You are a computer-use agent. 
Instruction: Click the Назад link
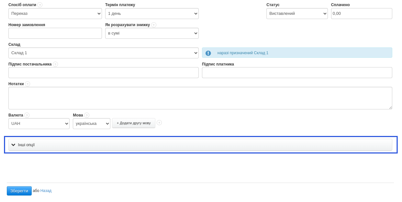[46, 191]
